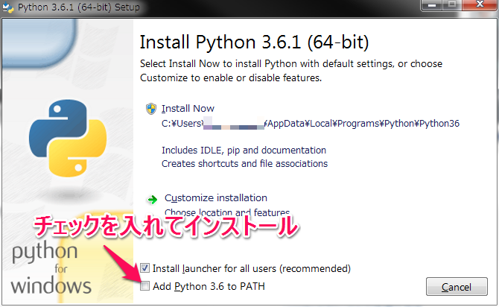Click the large Python logo image
Viewport: 499px width, 307px height.
[68, 138]
